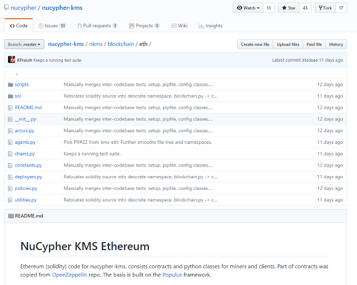Go up via the parent directory link

17,73
